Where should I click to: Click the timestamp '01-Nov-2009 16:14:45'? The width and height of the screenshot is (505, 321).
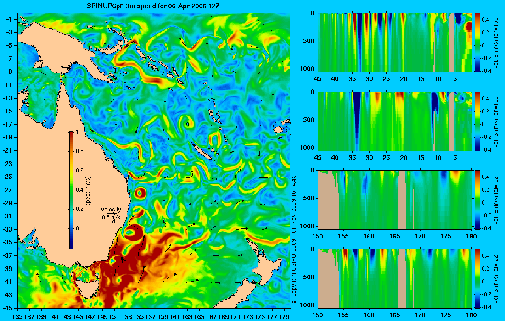(293, 204)
